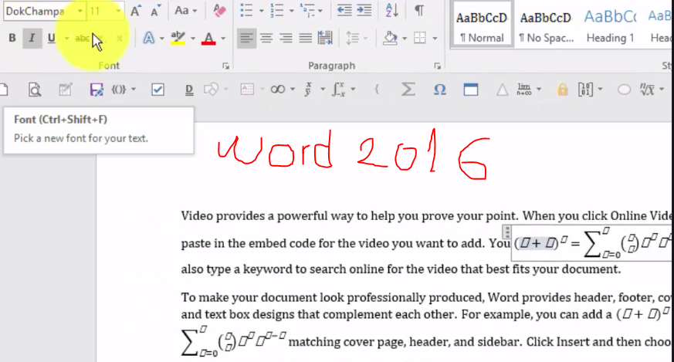The height and width of the screenshot is (362, 674).
Task: Clear all formatting with the eraser icon
Action: (x=219, y=11)
